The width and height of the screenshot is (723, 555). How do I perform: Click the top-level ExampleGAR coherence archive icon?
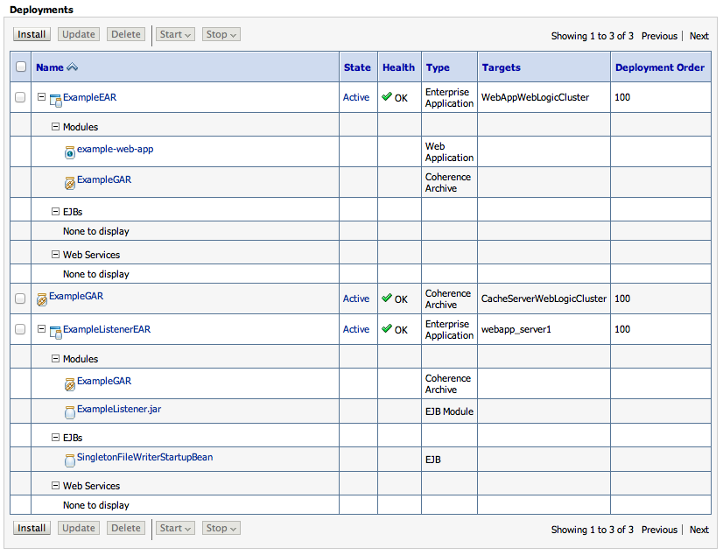click(42, 299)
